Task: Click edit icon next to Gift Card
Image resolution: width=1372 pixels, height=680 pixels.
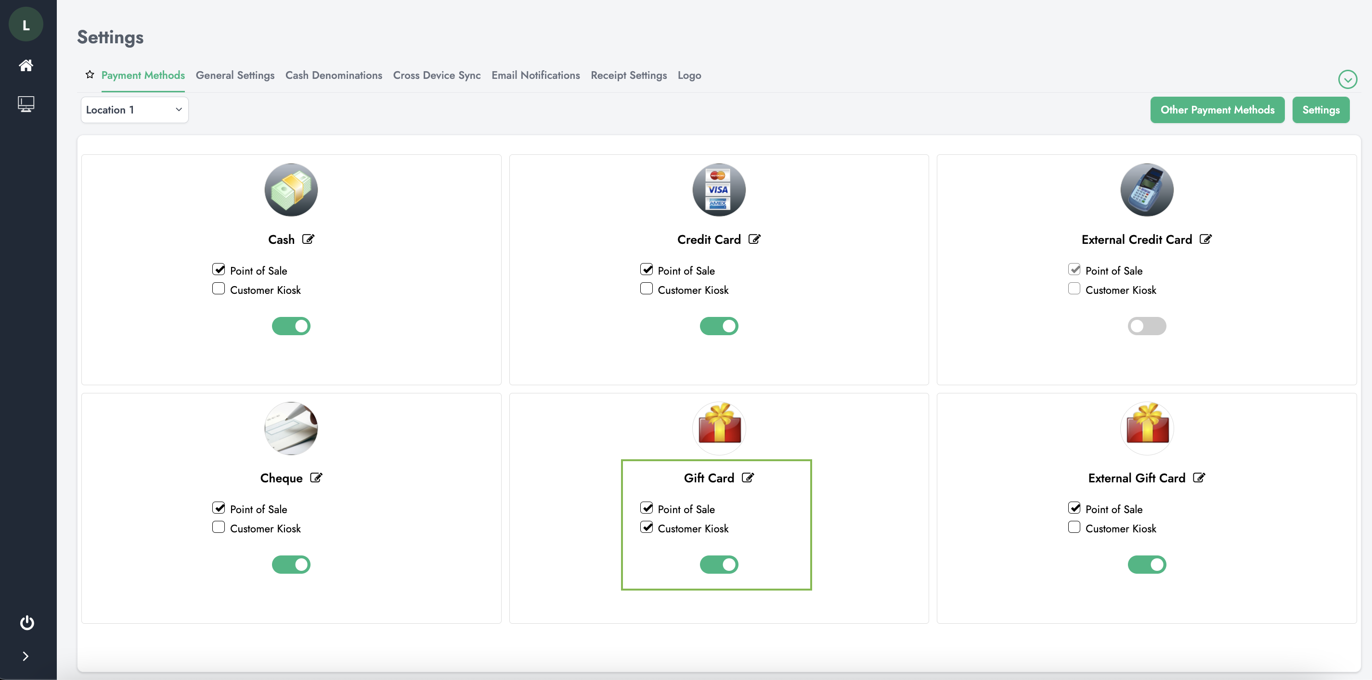Action: pos(748,477)
